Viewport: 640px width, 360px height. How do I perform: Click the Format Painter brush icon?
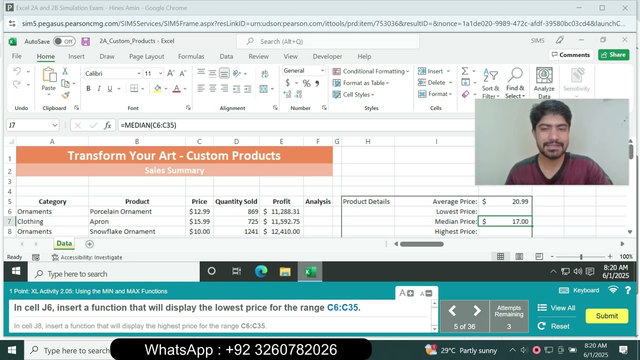click(x=65, y=95)
